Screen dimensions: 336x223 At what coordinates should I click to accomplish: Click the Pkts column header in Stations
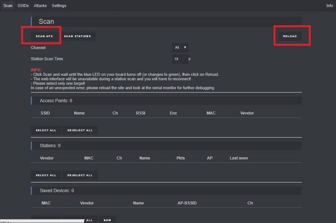[x=181, y=158]
